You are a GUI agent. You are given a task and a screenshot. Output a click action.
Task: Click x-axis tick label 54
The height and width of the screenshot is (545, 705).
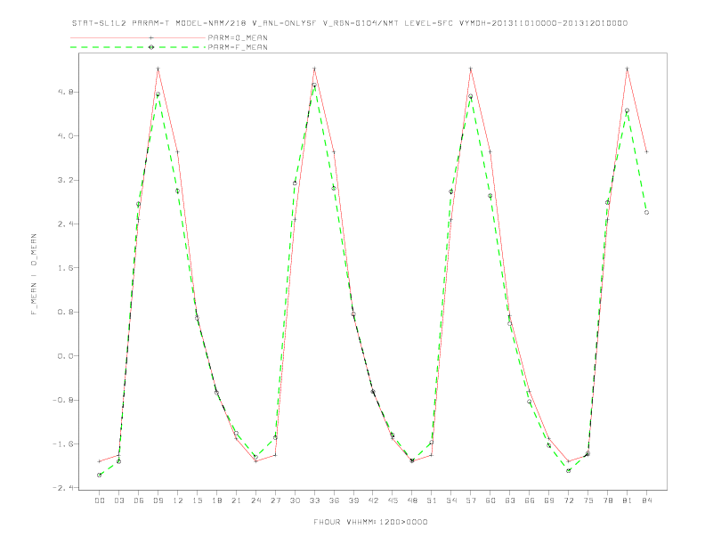click(x=451, y=500)
